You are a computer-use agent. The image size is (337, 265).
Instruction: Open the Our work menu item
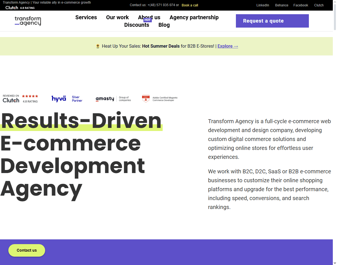coord(117,17)
